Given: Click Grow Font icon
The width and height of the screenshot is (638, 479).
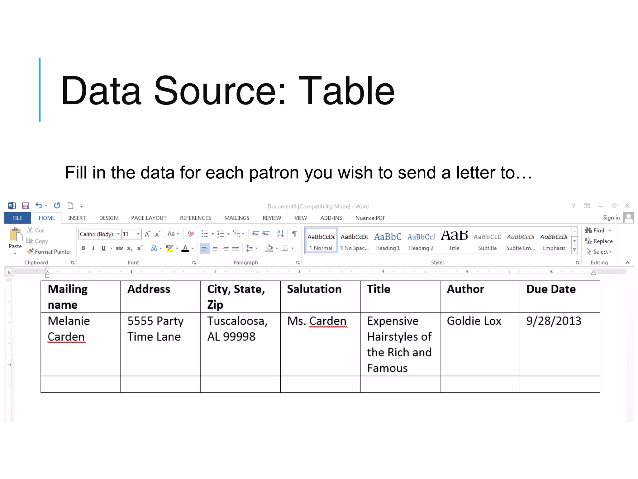Looking at the screenshot, I should [x=147, y=234].
